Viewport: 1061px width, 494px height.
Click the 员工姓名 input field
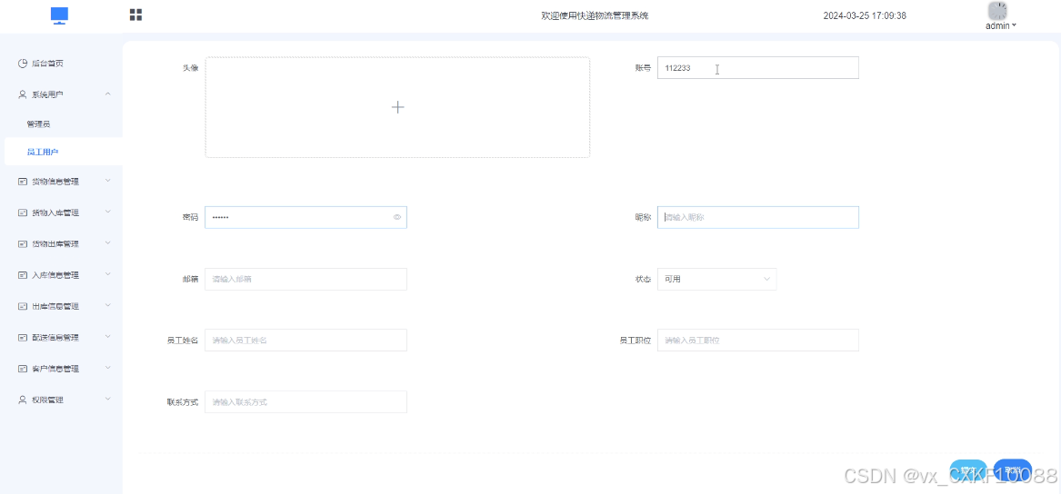(305, 340)
